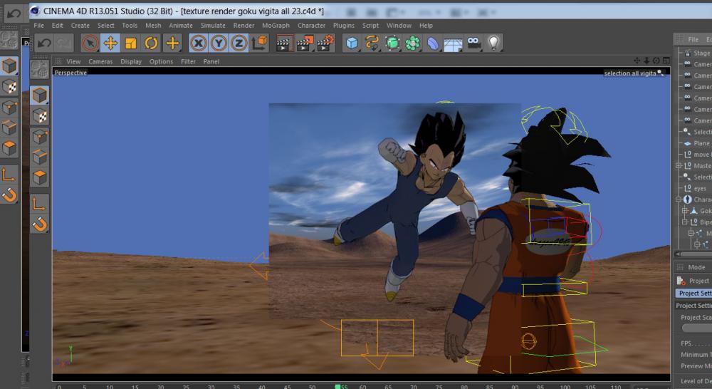712x389 pixels.
Task: Add a Camera object from toolbar
Action: 473,43
